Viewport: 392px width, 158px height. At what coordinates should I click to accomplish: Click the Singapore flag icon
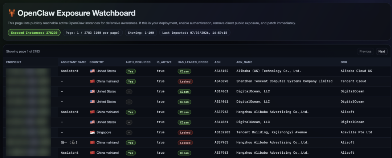point(92,132)
